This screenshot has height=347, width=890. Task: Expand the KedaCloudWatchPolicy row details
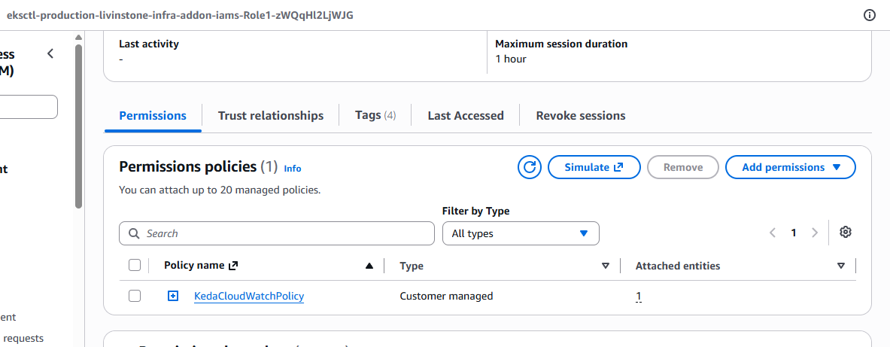pos(173,296)
